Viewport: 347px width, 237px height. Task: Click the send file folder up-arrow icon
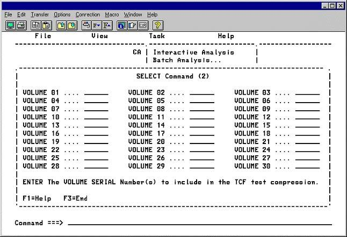[x=61, y=25]
